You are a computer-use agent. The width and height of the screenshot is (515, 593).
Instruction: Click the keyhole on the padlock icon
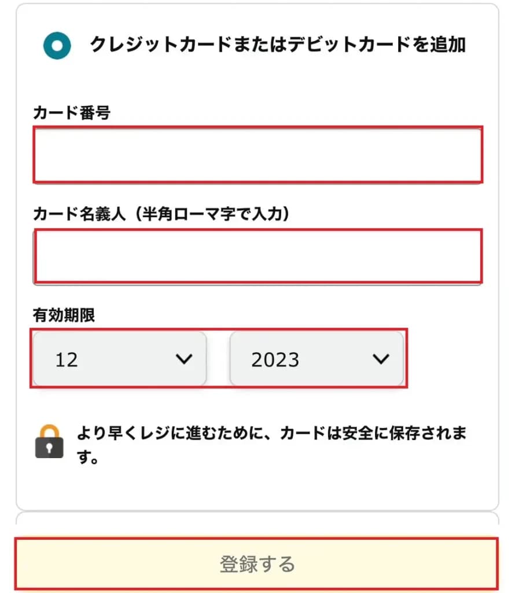49,449
